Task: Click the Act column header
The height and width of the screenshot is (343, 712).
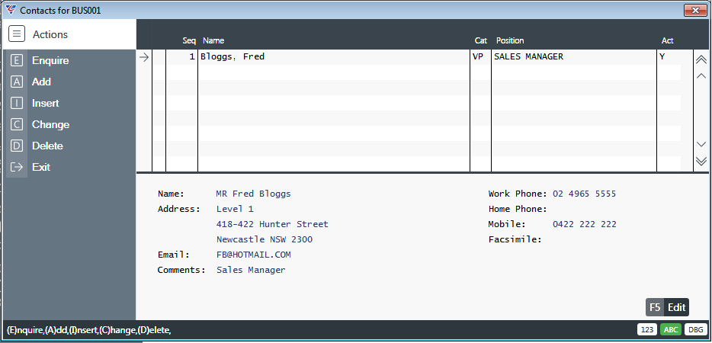Action: [x=668, y=40]
